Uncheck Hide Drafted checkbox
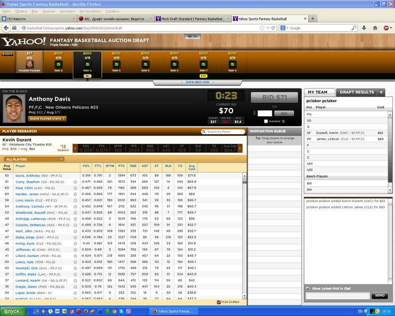The height and width of the screenshot is (316, 395). pos(219,302)
